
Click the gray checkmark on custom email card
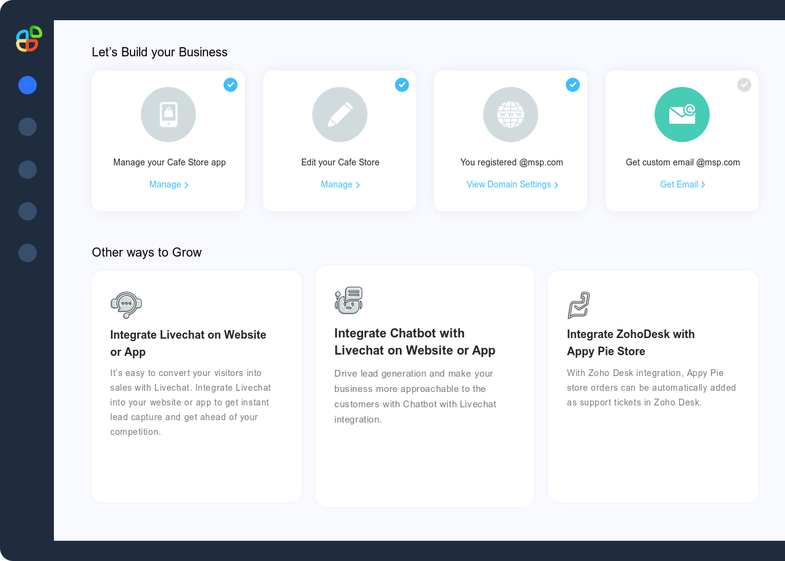(x=744, y=85)
